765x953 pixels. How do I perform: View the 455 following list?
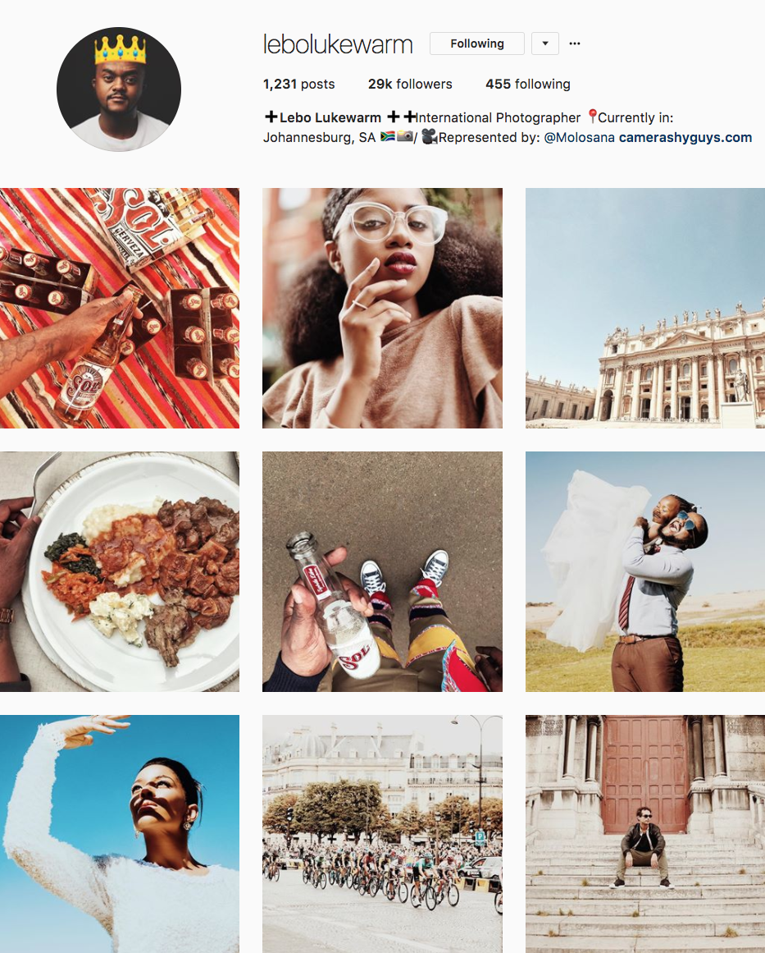[x=527, y=84]
